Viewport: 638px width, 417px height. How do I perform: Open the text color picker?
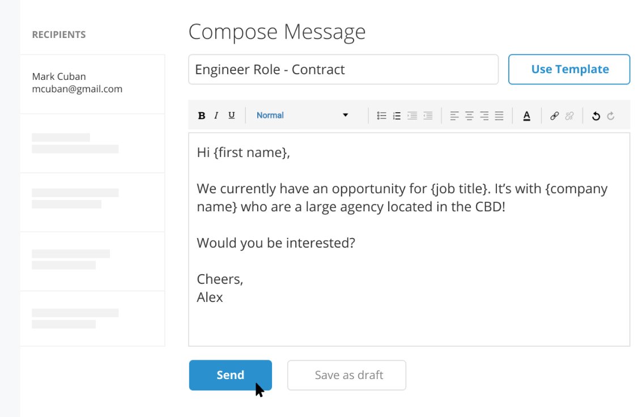tap(526, 116)
